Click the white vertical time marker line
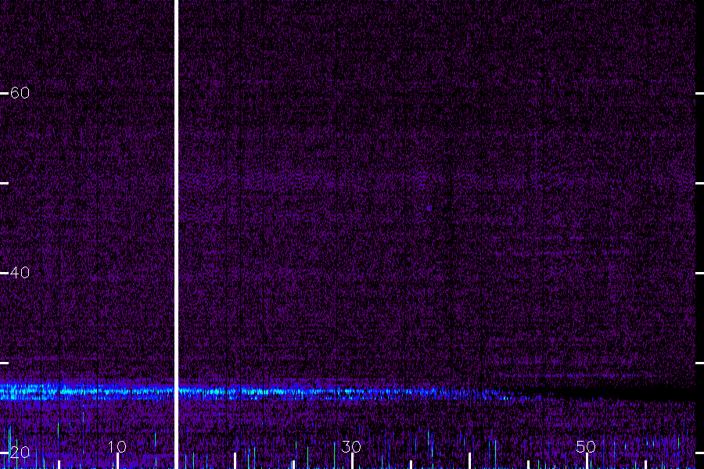Viewport: 704px width, 469px height. [x=176, y=234]
